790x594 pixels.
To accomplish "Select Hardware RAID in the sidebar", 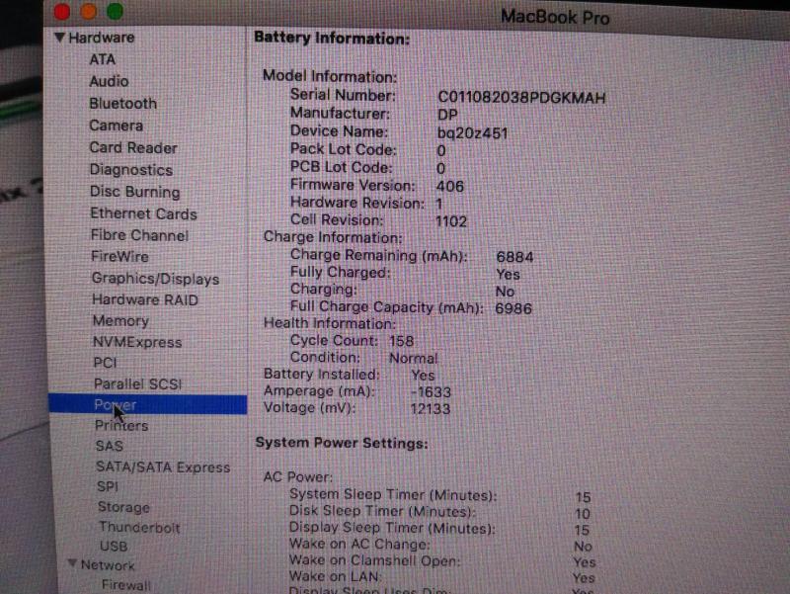I will (145, 300).
